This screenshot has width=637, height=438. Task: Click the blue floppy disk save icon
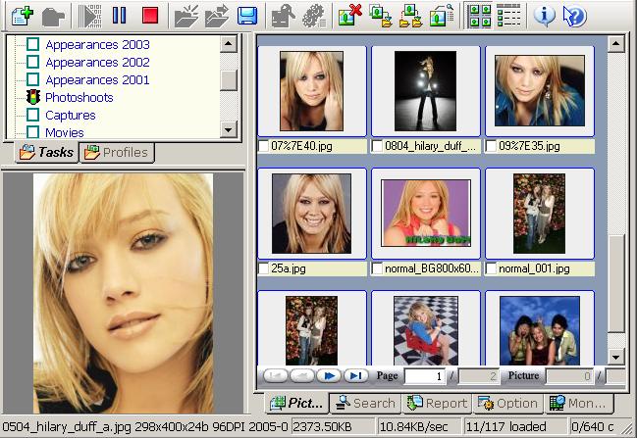click(247, 15)
